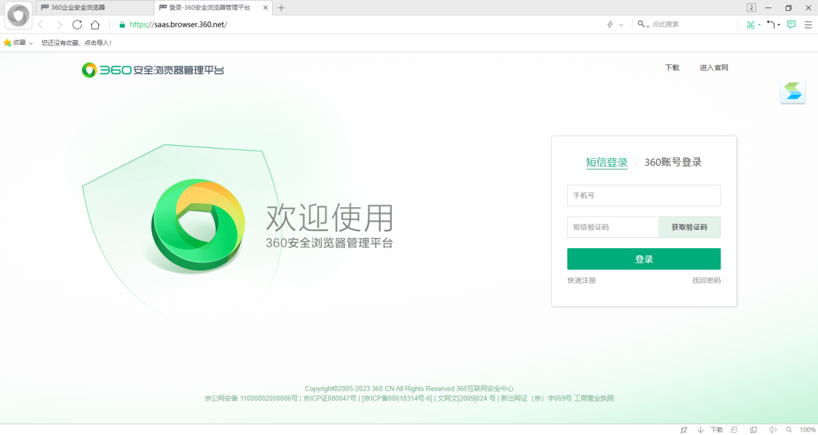This screenshot has width=818, height=435.
Task: Open downloads from the 下载 status bar icon
Action: point(716,430)
